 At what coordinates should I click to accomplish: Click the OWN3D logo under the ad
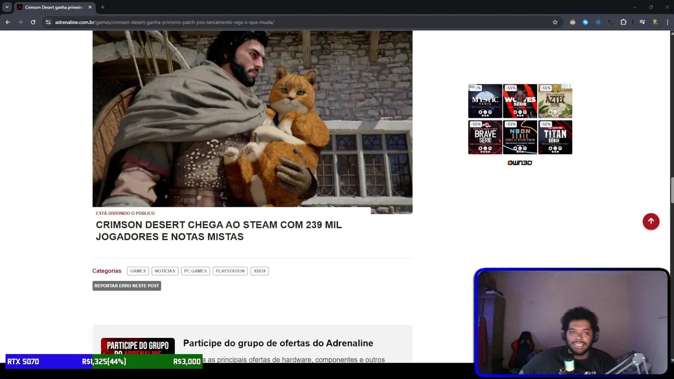pyautogui.click(x=520, y=163)
